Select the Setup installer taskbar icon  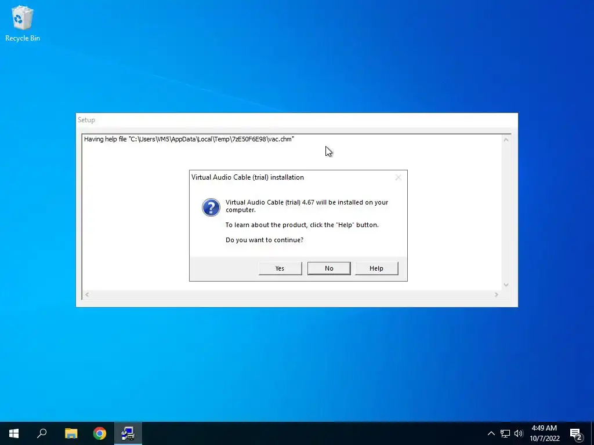128,433
